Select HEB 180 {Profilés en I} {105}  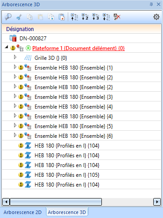[x=67, y=175]
